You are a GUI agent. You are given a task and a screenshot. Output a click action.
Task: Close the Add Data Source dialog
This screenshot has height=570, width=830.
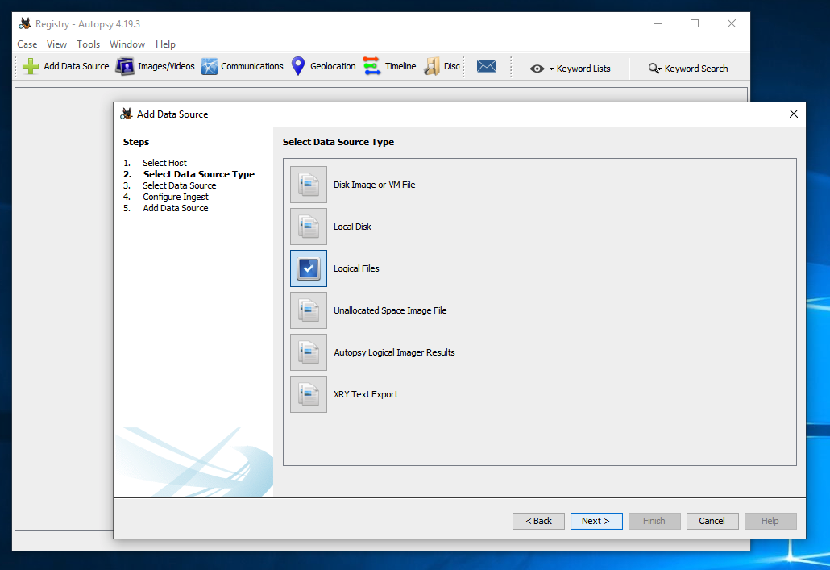tap(794, 114)
